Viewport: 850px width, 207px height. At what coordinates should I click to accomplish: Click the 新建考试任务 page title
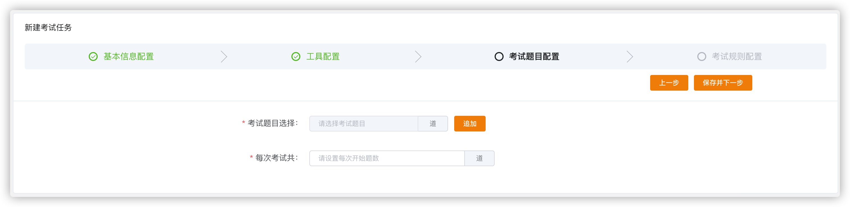point(48,28)
